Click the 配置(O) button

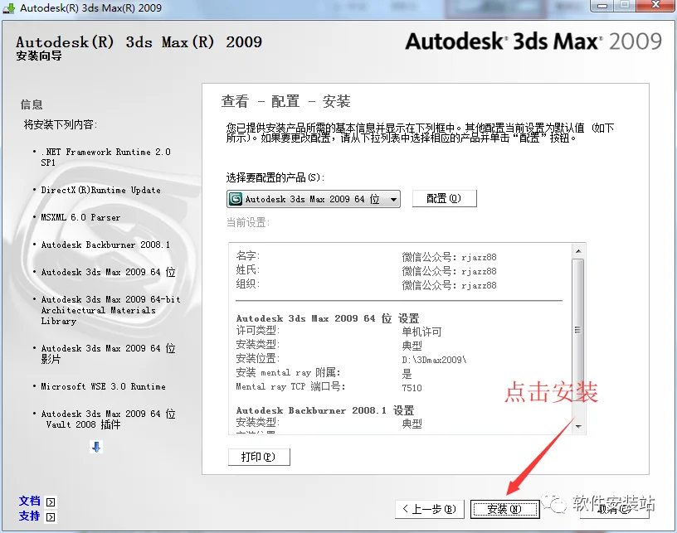point(445,198)
